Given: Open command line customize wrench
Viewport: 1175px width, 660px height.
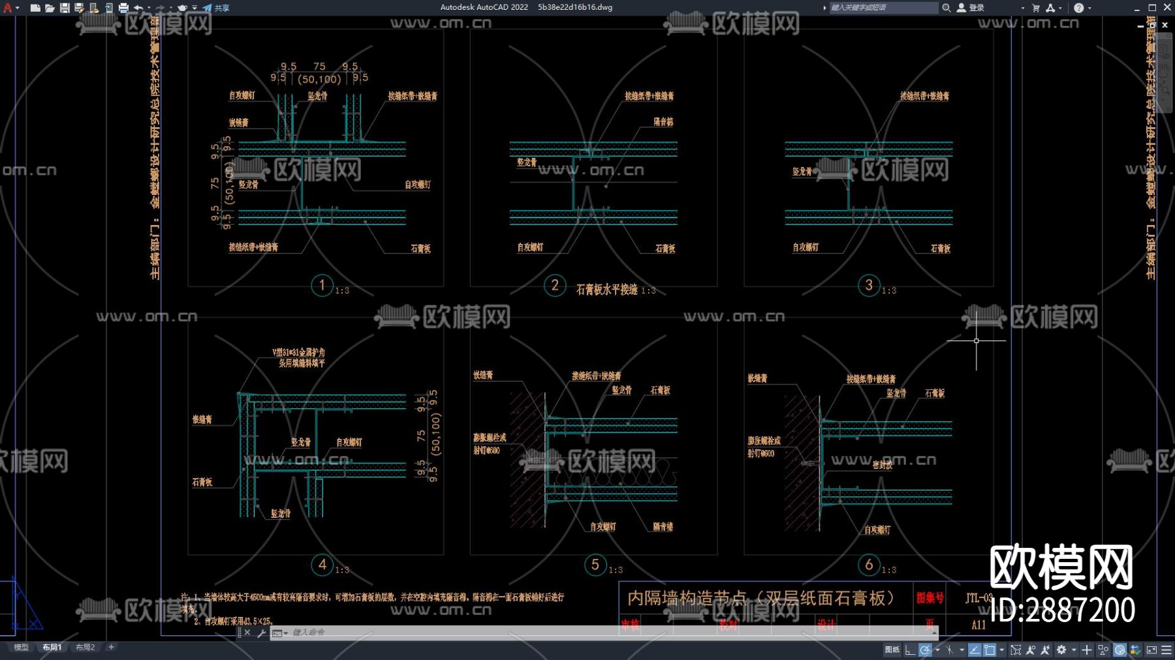Looking at the screenshot, I should point(261,633).
